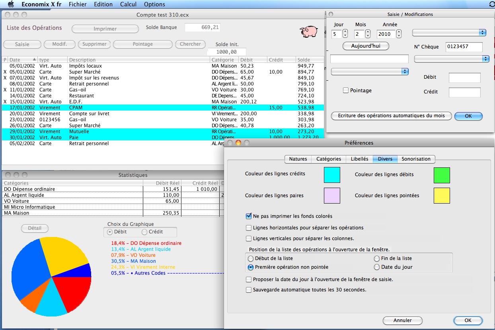This screenshot has height=330, width=495.
Task: Click the green débits color swatch
Action: point(442,175)
